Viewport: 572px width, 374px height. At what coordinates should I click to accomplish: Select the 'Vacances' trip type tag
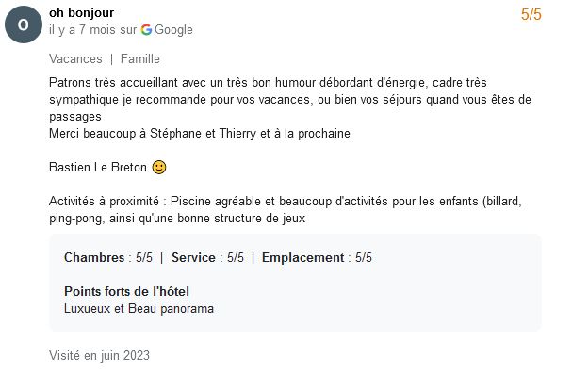[75, 58]
